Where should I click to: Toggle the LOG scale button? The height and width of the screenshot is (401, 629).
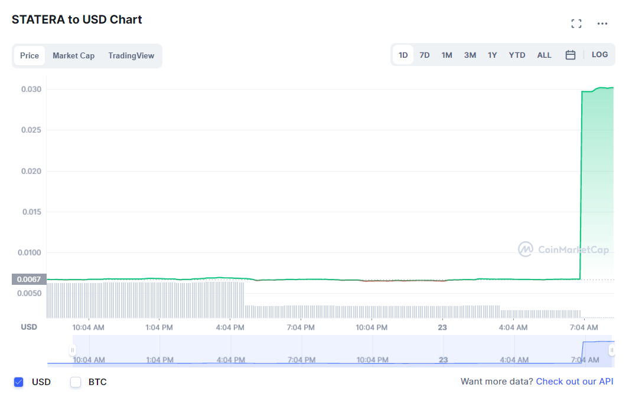click(x=599, y=54)
